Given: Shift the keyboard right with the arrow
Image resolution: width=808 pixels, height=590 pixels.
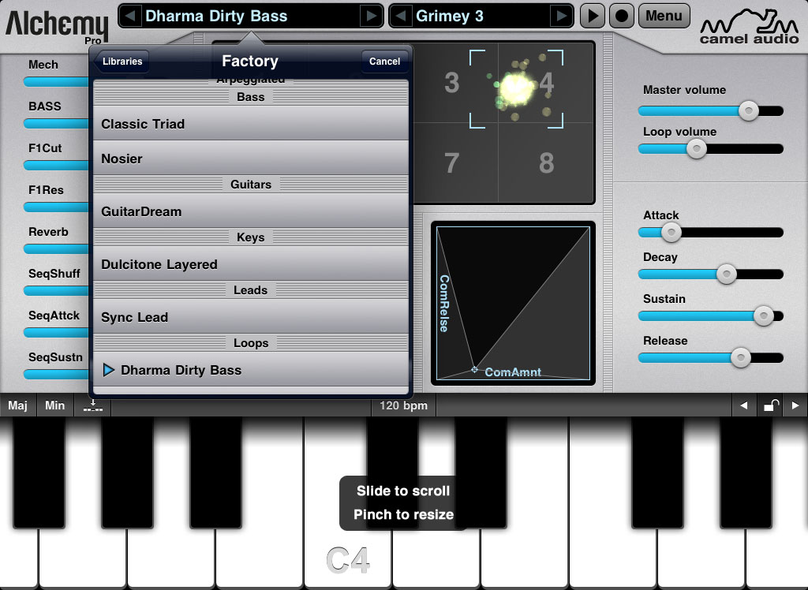Looking at the screenshot, I should (795, 405).
